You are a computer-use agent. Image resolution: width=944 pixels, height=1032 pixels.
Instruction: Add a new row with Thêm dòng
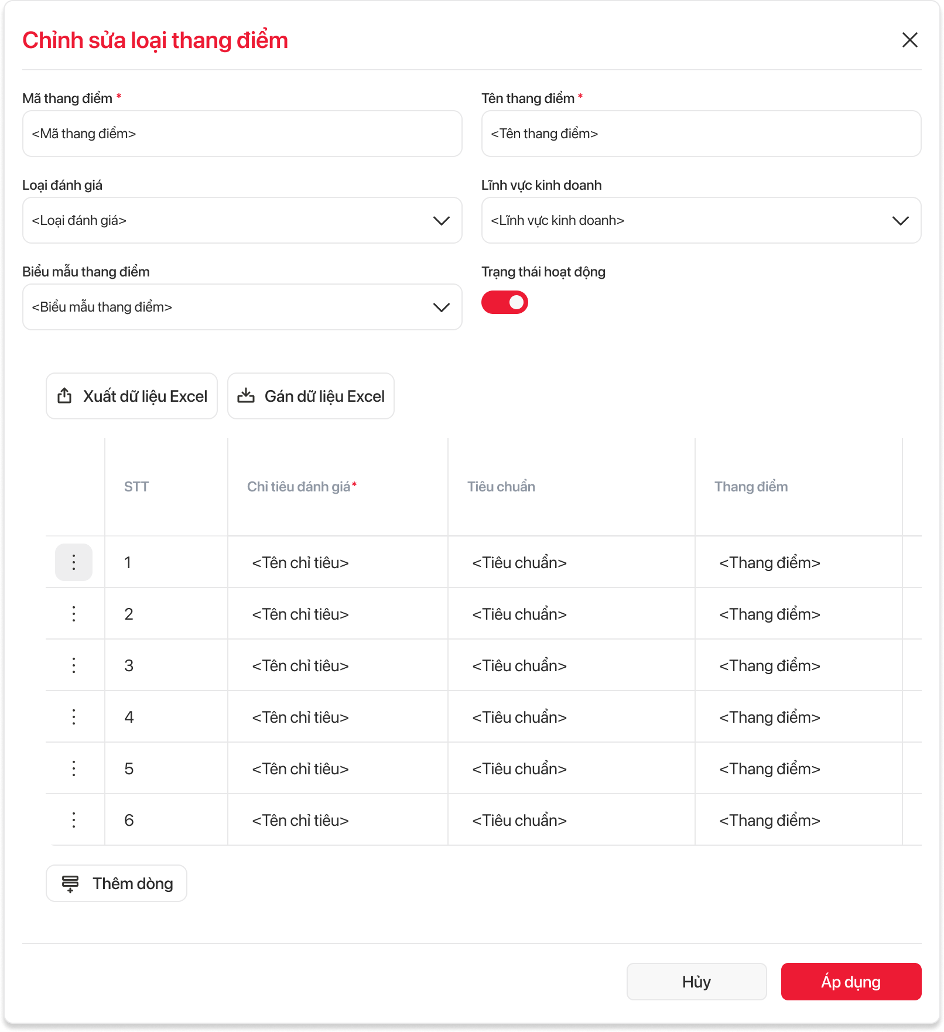(x=117, y=883)
